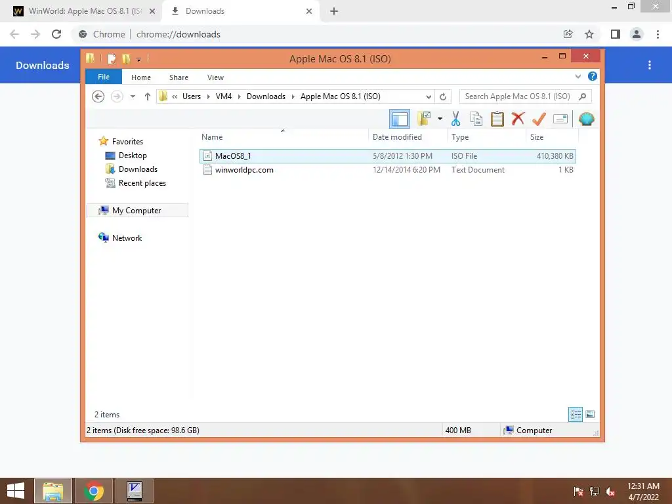672x504 pixels.
Task: Sort files by the Name column
Action: [x=283, y=137]
